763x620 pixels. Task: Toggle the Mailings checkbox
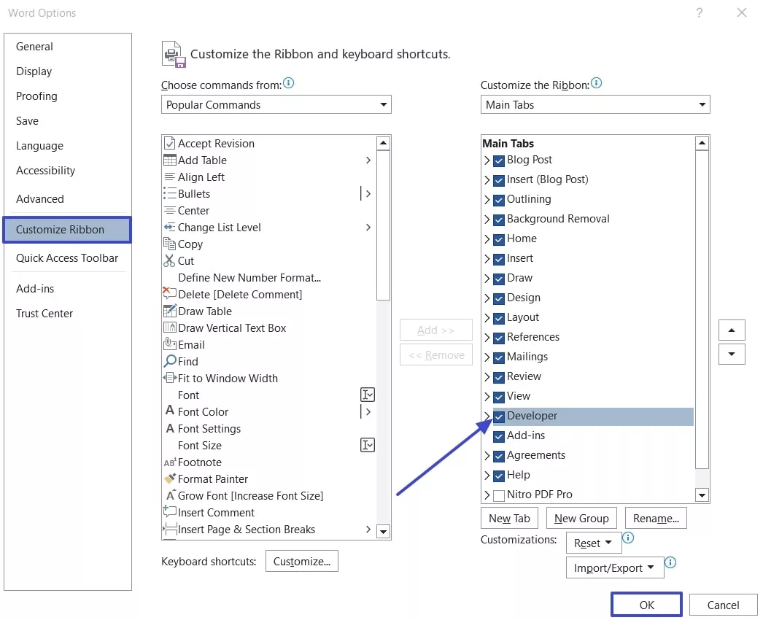[499, 357]
